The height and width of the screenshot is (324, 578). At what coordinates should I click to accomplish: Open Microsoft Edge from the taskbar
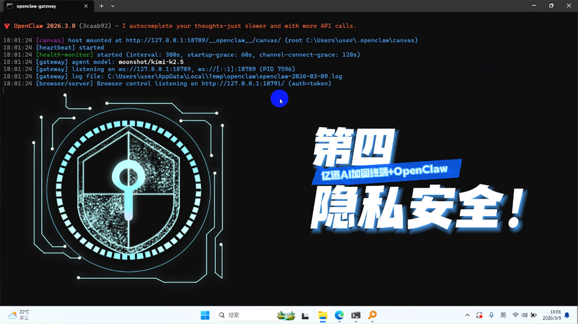[x=339, y=315]
